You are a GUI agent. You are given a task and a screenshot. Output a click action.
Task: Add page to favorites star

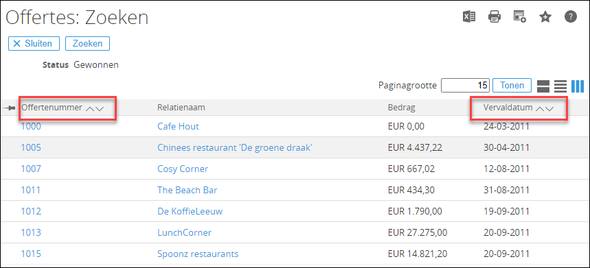(545, 17)
